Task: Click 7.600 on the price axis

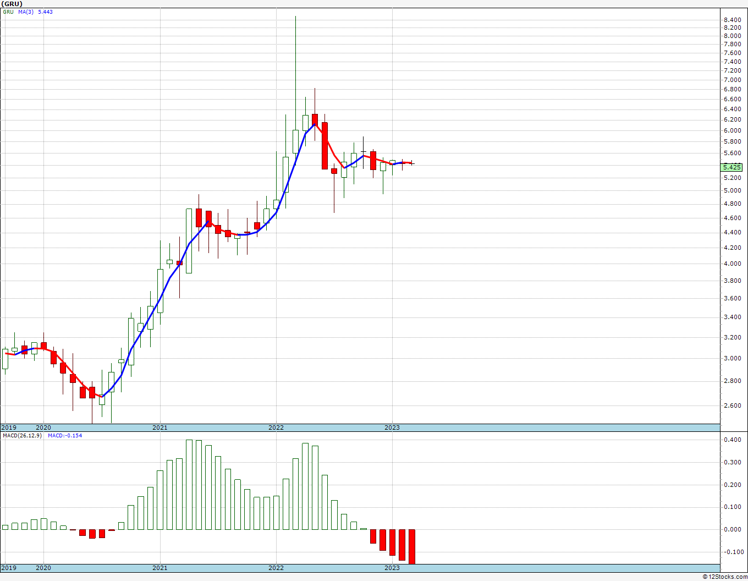Action: coord(732,53)
